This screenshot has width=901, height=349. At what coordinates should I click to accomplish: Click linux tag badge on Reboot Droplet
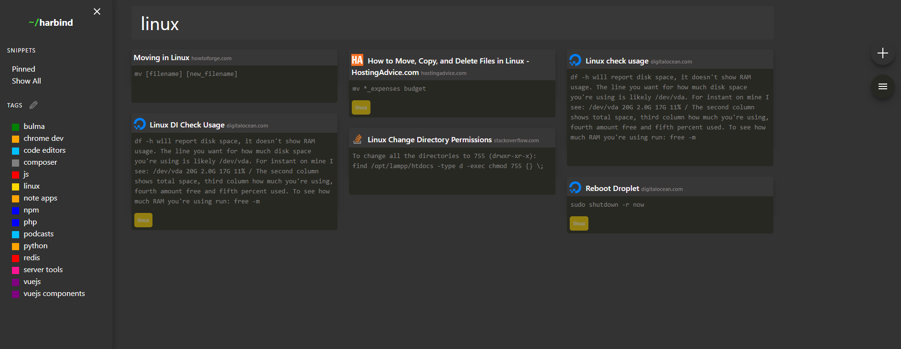click(579, 223)
